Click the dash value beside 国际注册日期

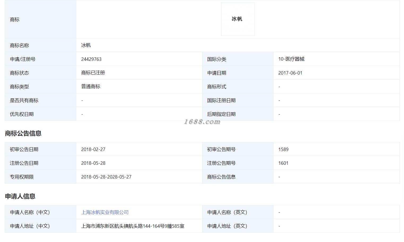[x=279, y=101]
